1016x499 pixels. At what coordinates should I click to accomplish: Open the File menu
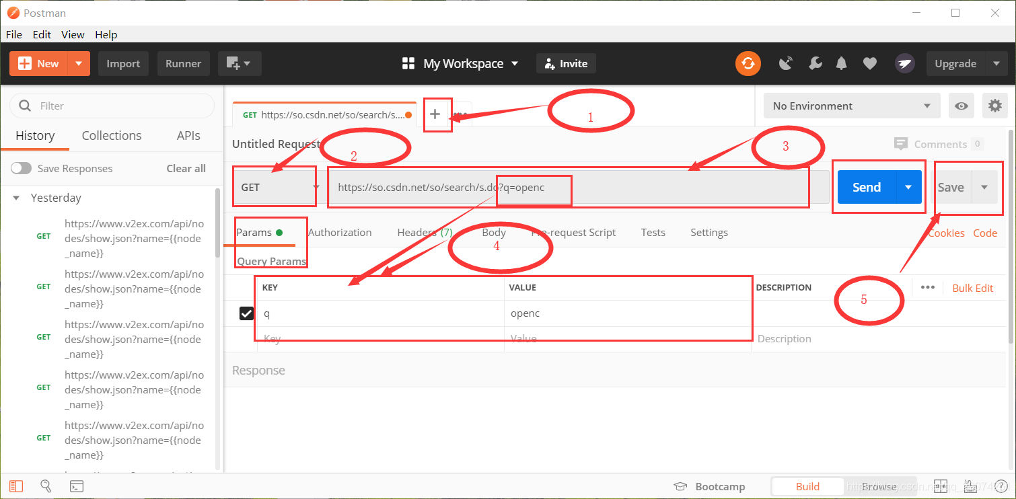tap(13, 34)
